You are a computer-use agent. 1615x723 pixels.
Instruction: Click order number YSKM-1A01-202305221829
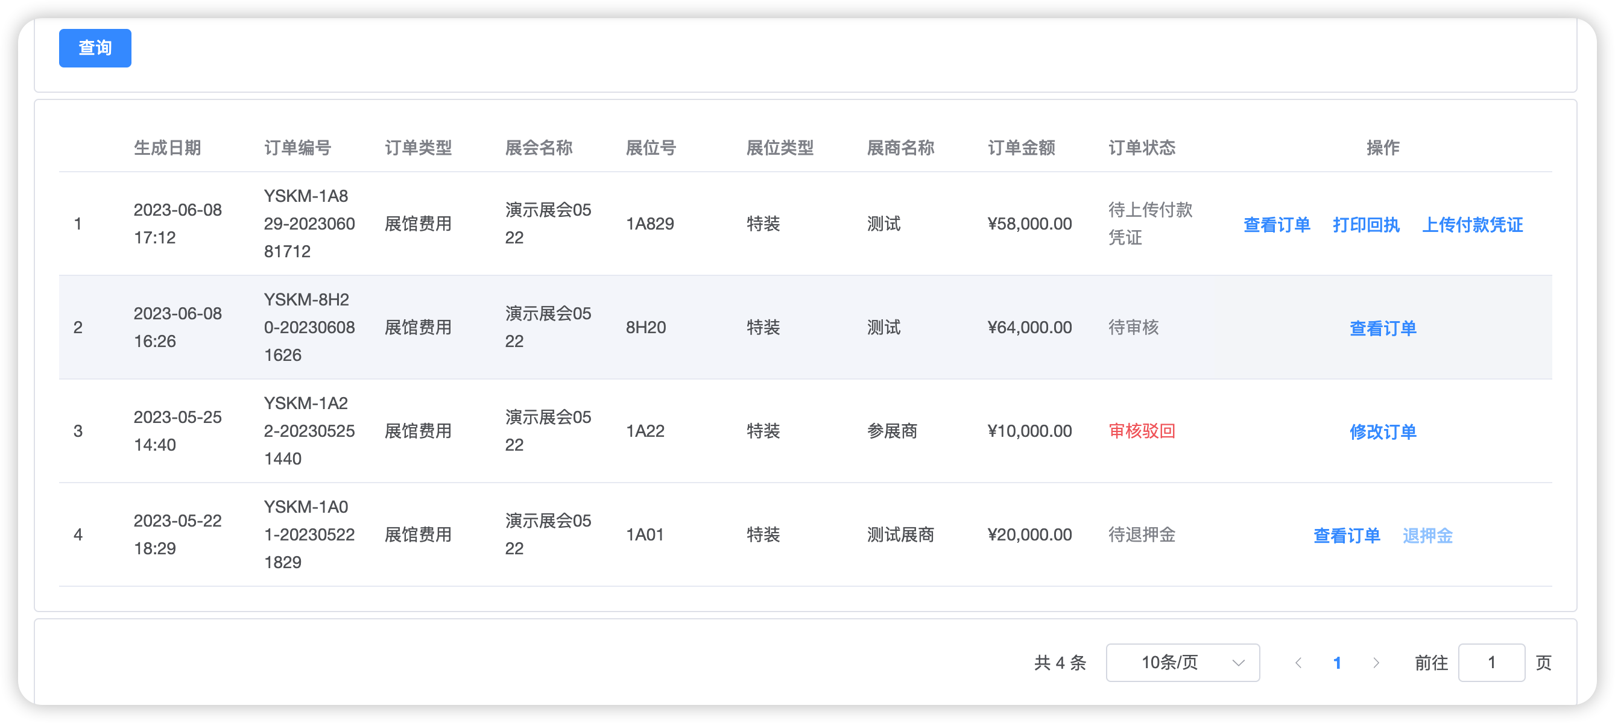pyautogui.click(x=309, y=534)
